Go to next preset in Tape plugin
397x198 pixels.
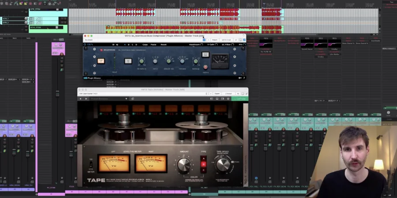[86, 99]
